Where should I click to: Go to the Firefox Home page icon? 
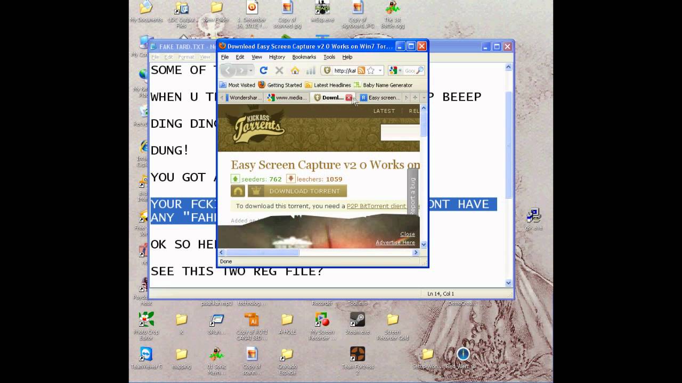[x=295, y=70]
